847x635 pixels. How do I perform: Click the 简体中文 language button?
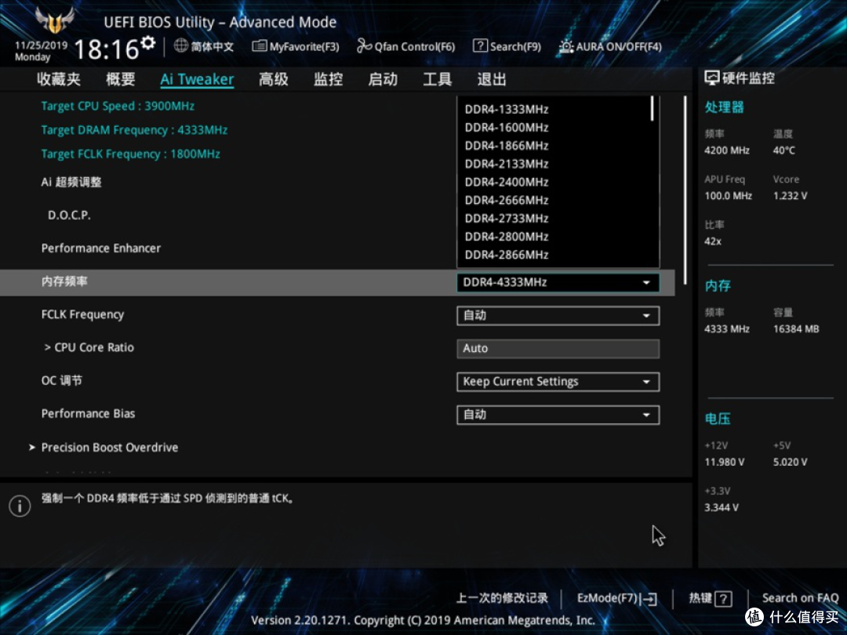pos(213,46)
